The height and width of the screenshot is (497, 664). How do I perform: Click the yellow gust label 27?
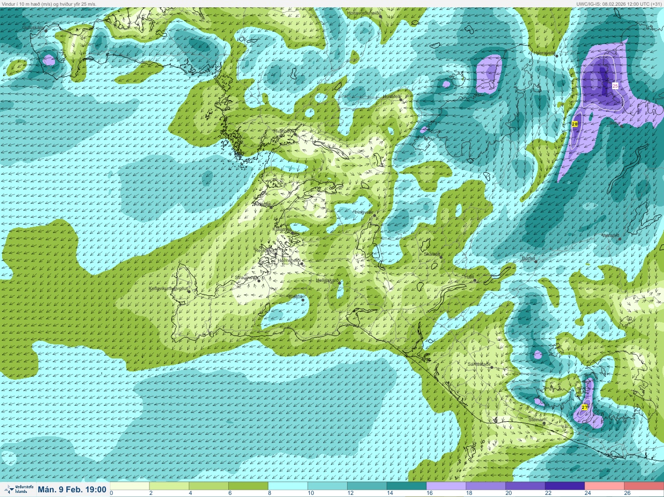pos(585,407)
